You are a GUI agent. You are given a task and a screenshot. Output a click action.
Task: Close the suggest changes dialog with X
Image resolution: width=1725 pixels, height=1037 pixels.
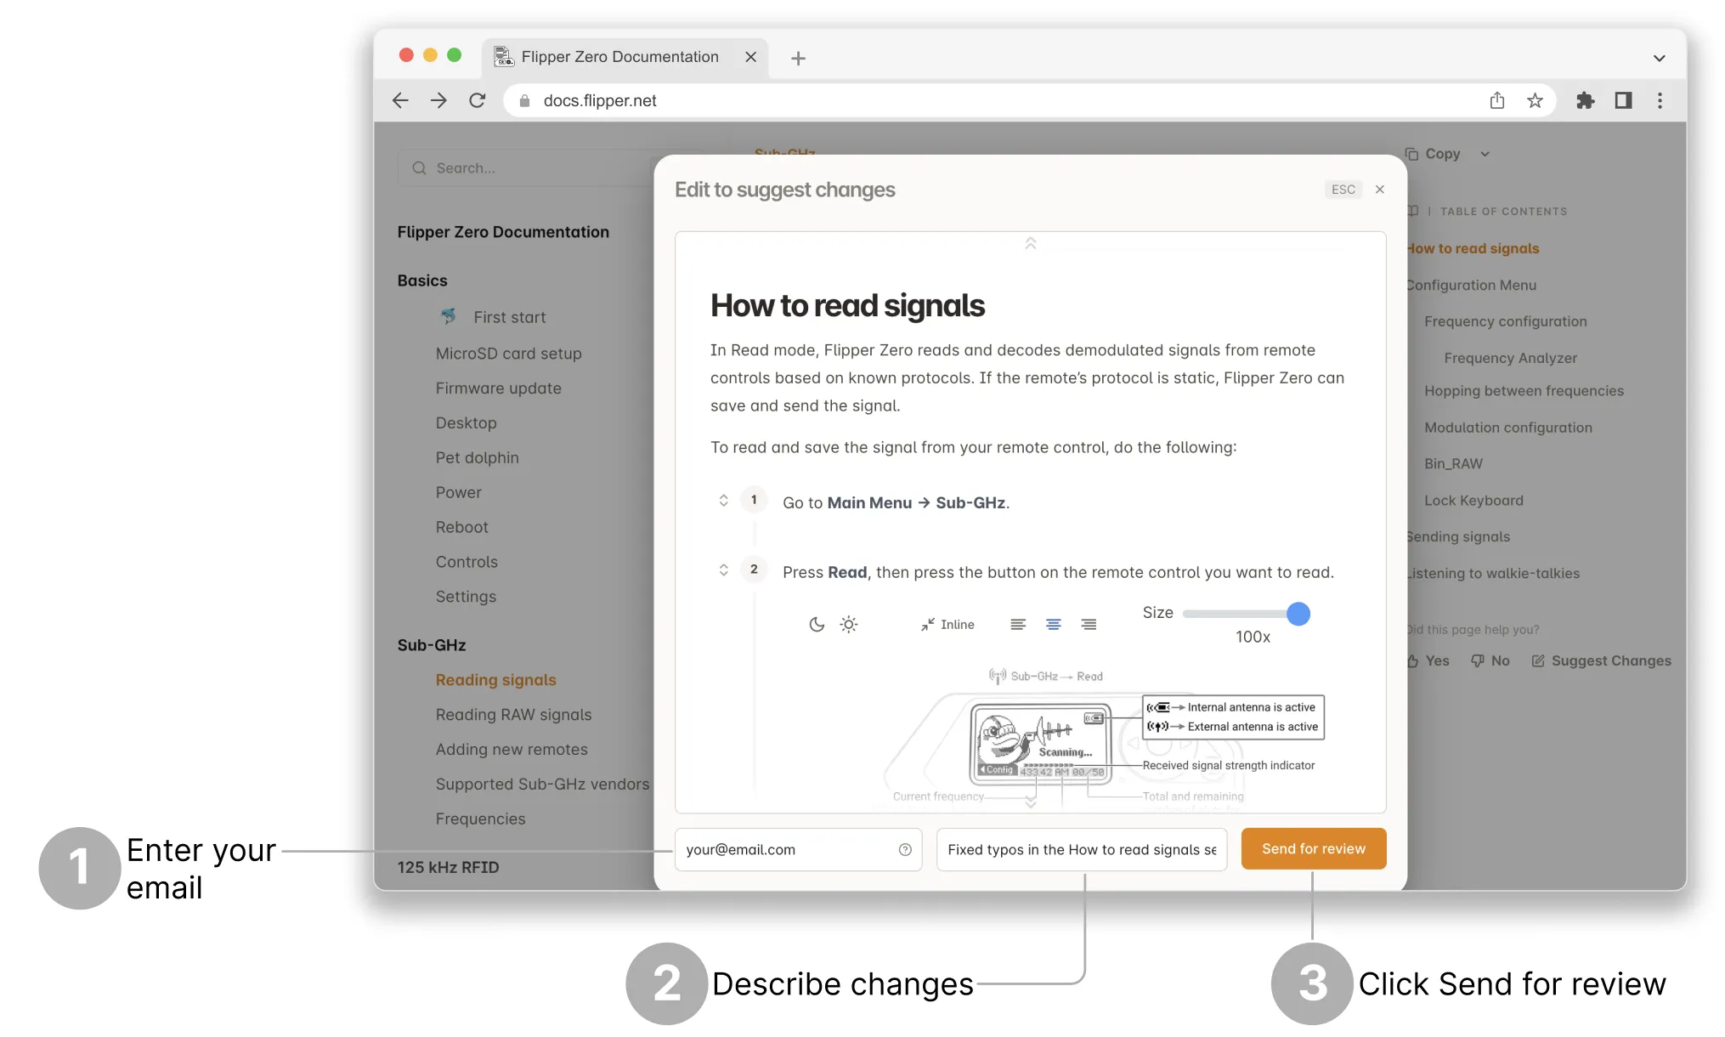point(1380,190)
